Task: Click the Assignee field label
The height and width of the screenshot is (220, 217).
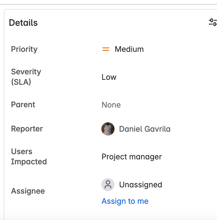Action: point(28,191)
